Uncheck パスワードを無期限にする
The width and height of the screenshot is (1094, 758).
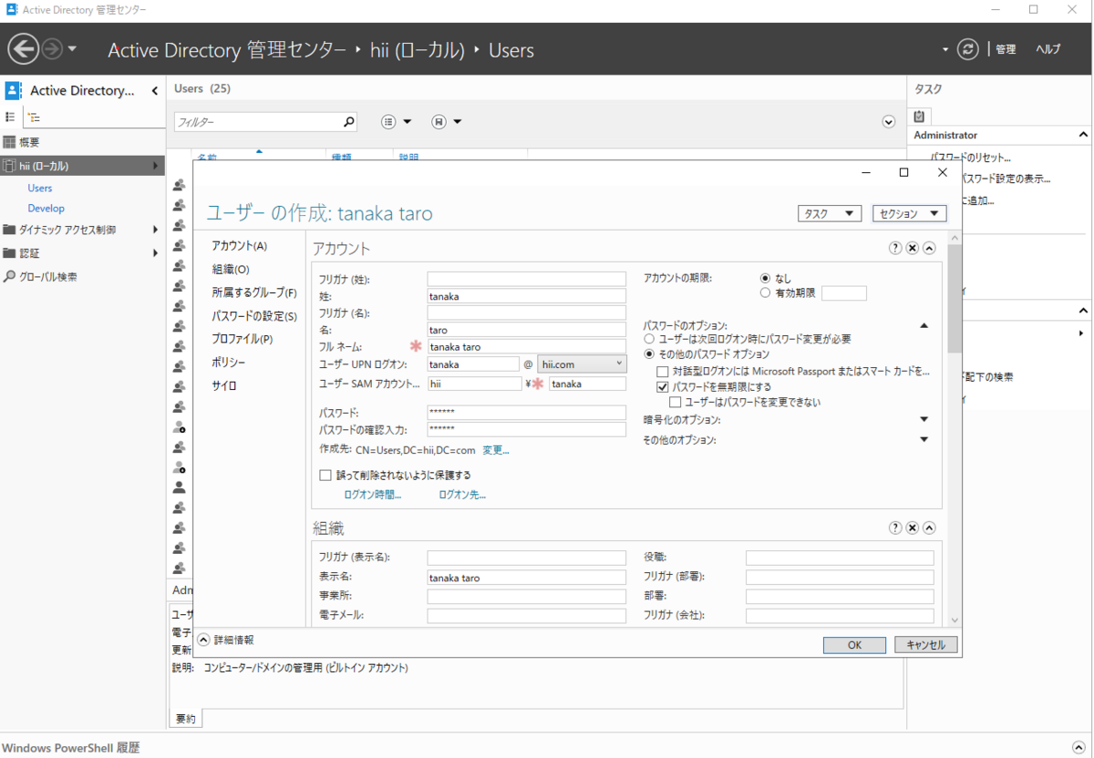[x=661, y=385]
